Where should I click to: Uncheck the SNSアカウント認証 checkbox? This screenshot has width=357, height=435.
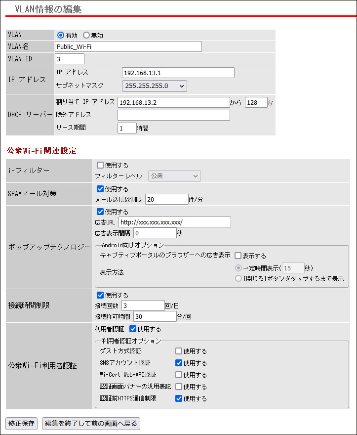pyautogui.click(x=179, y=363)
